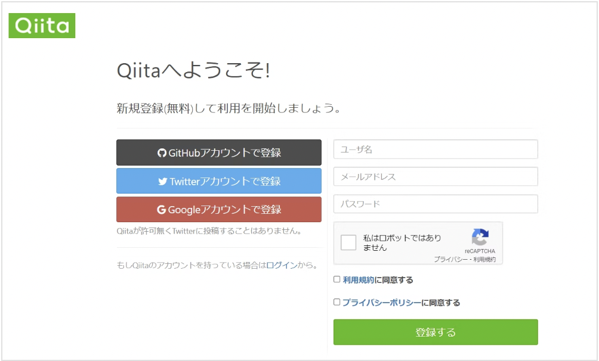
Task: Check the プライバシーポリシーに同意する checkbox
Action: (x=337, y=302)
